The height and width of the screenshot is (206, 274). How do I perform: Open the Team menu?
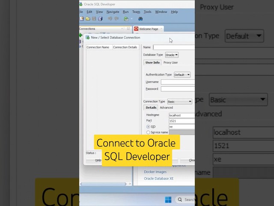136,12
